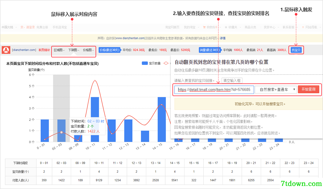Click the highlighted 02 ~ 03 line point
The height and width of the screenshot is (189, 323).
(x=61, y=132)
